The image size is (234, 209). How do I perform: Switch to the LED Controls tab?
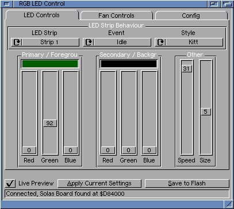(42, 15)
